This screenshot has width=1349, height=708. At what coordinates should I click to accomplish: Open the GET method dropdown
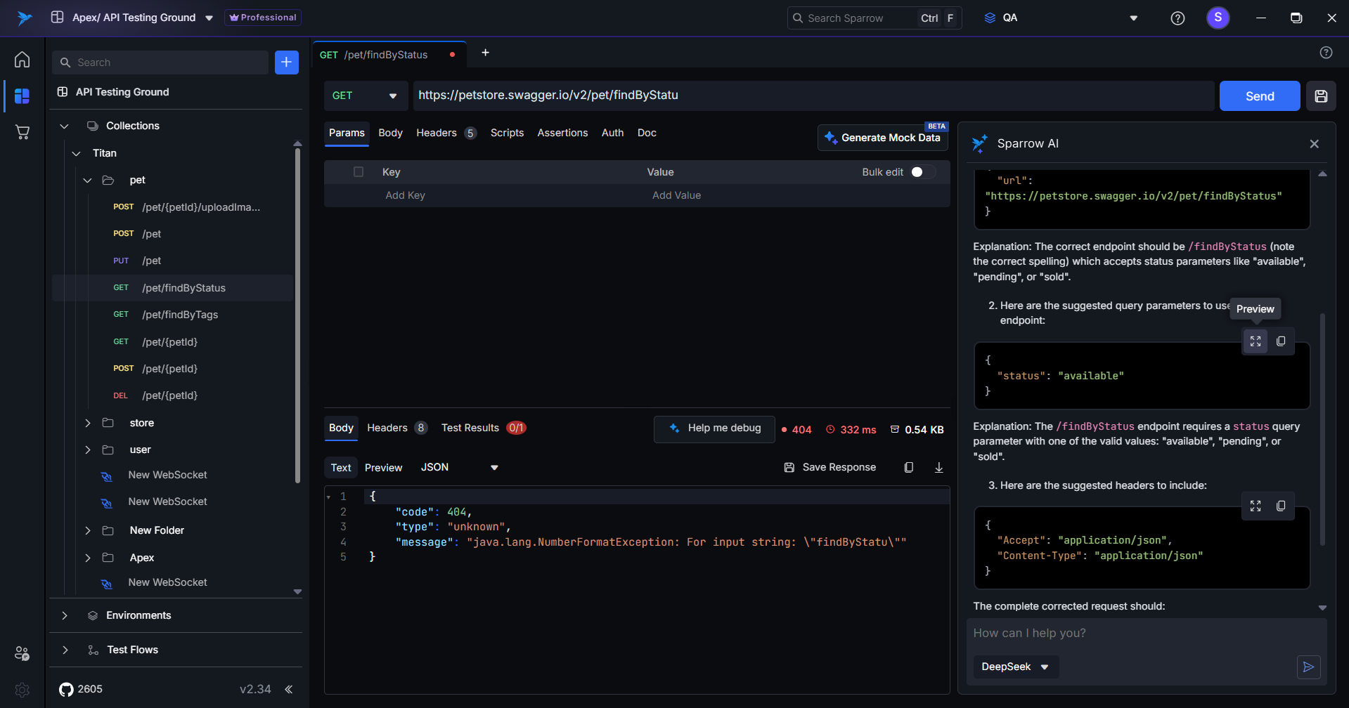tap(366, 96)
